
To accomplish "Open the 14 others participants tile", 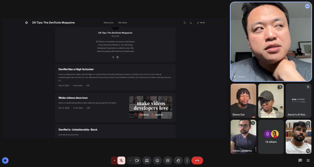I will pyautogui.click(x=271, y=137).
